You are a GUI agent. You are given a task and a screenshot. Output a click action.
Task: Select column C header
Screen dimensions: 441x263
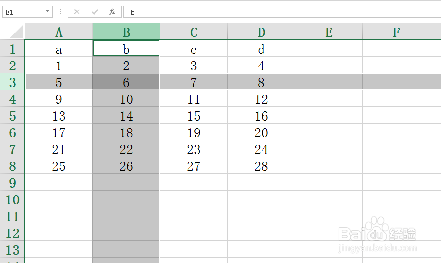(x=194, y=31)
